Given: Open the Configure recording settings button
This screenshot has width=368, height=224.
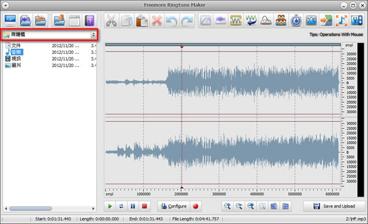Looking at the screenshot, I should pos(174,206).
